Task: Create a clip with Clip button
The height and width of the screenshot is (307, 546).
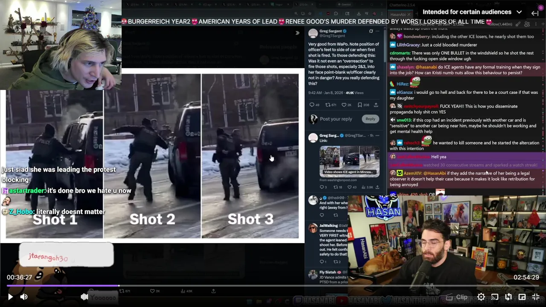Action: coord(456,297)
